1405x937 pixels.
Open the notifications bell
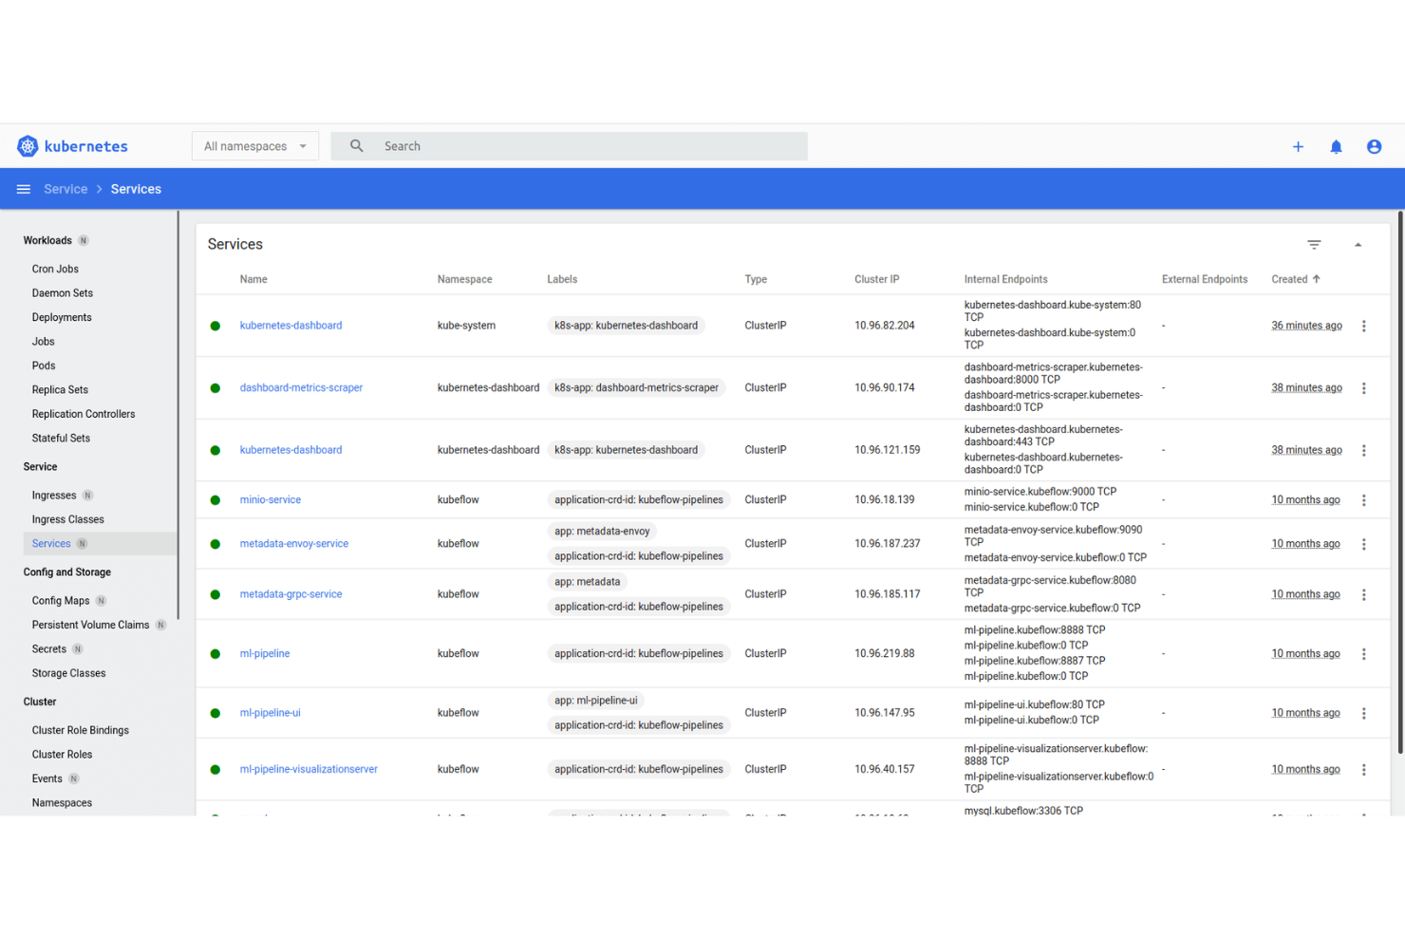click(x=1336, y=147)
